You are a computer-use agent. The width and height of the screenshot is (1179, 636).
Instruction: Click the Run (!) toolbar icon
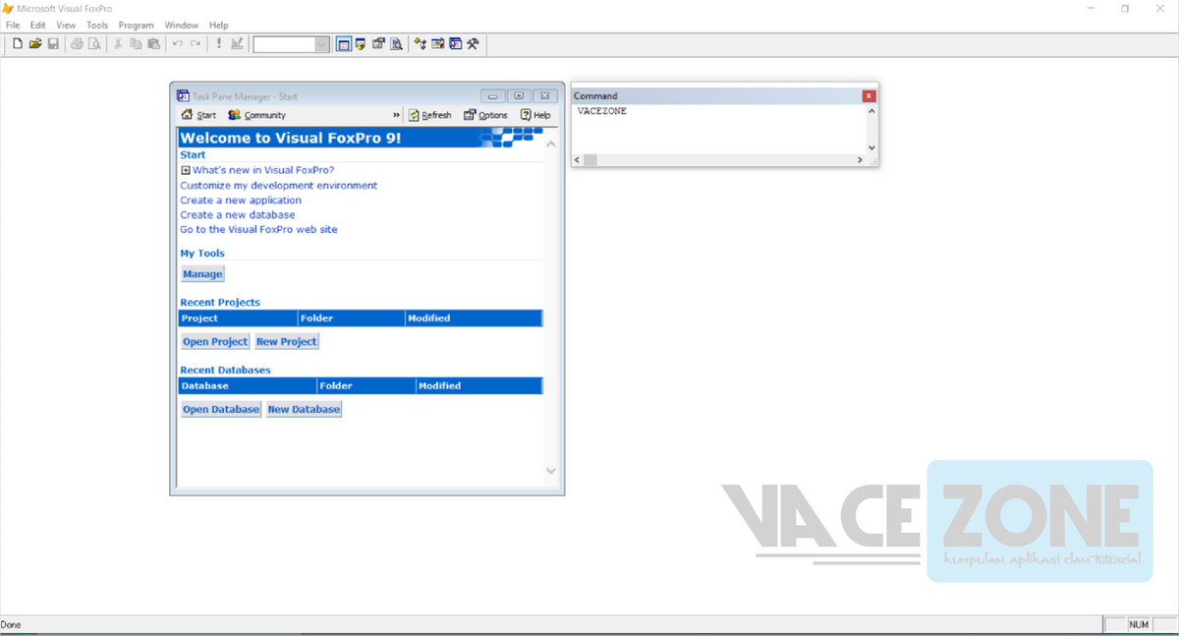tap(218, 43)
